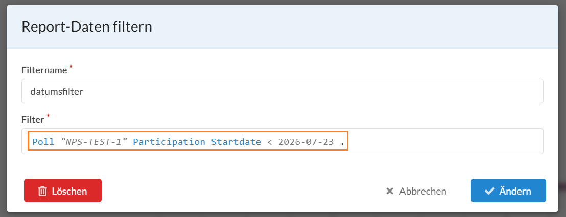Click the less-than operator in the filter
The width and height of the screenshot is (566, 217).
pos(269,142)
